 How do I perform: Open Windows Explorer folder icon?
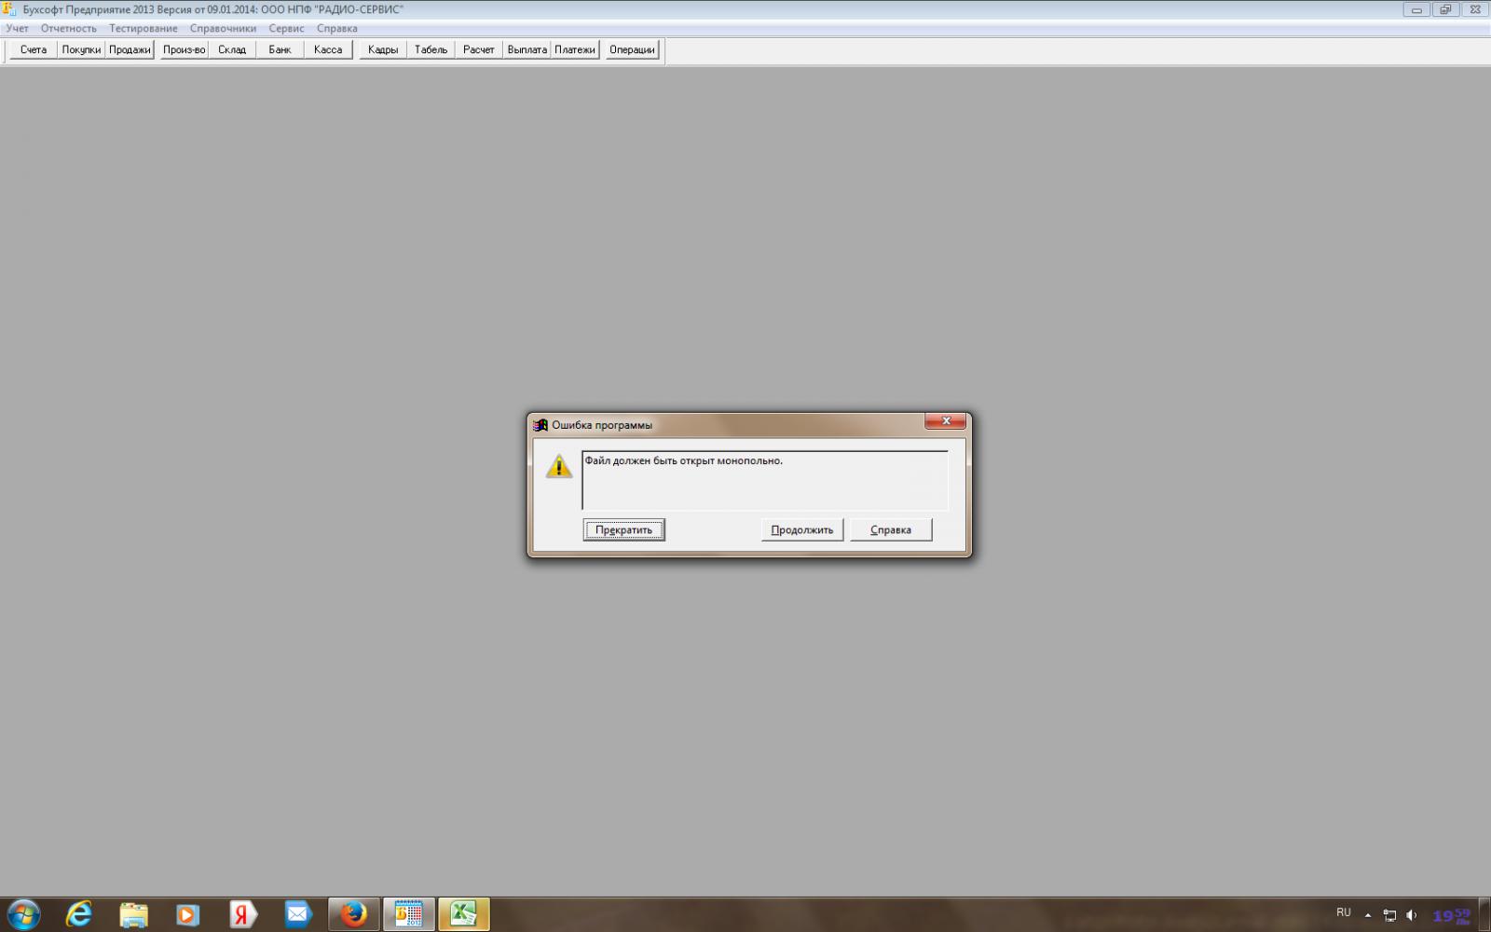click(133, 914)
